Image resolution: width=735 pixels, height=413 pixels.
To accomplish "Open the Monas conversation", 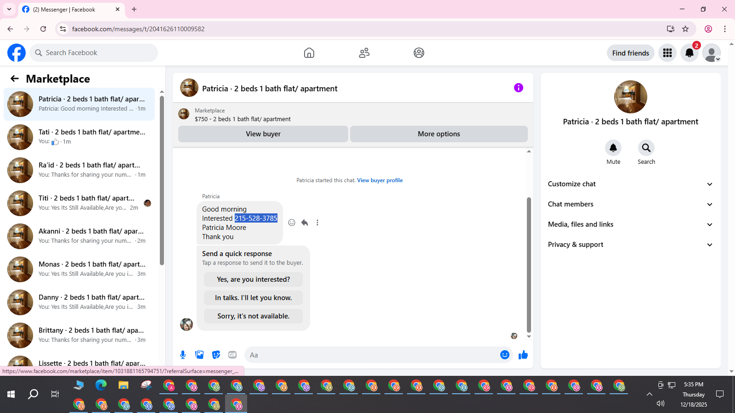I will (79, 269).
